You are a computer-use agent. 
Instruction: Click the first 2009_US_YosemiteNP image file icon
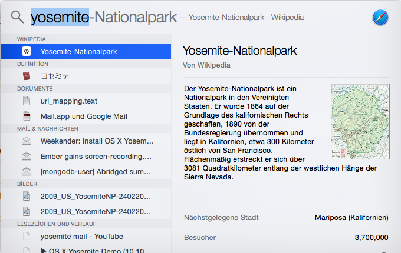pyautogui.click(x=27, y=196)
